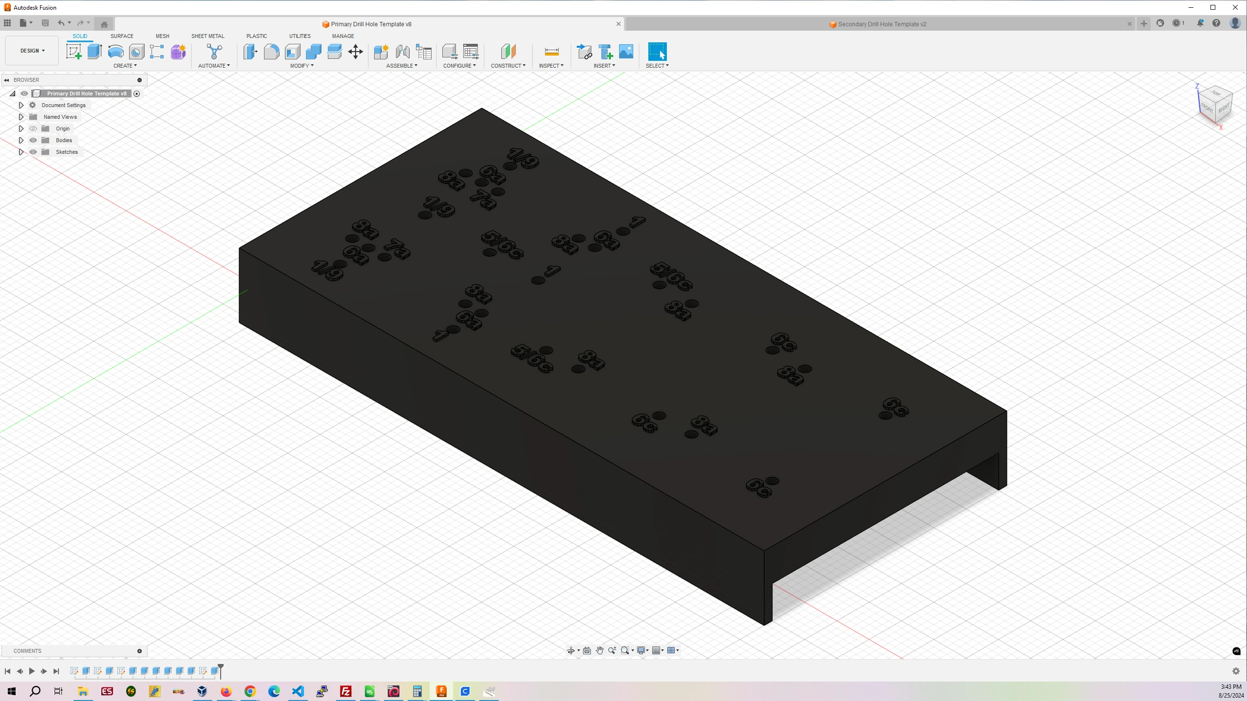Switch to the SURFACE tab

coord(122,36)
